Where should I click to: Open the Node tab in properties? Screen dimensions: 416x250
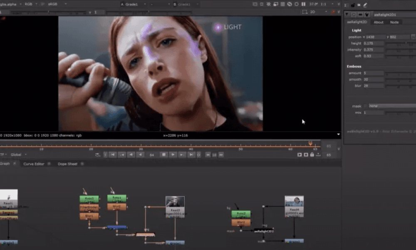tap(394, 22)
